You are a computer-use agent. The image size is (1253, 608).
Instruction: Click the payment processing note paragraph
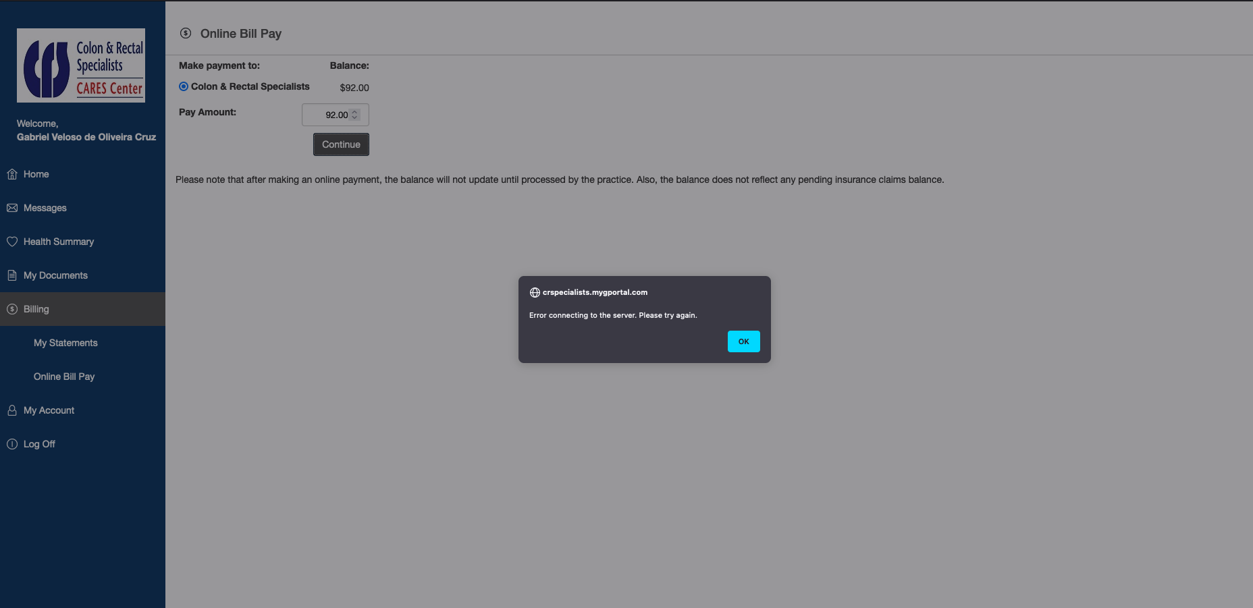tap(560, 179)
